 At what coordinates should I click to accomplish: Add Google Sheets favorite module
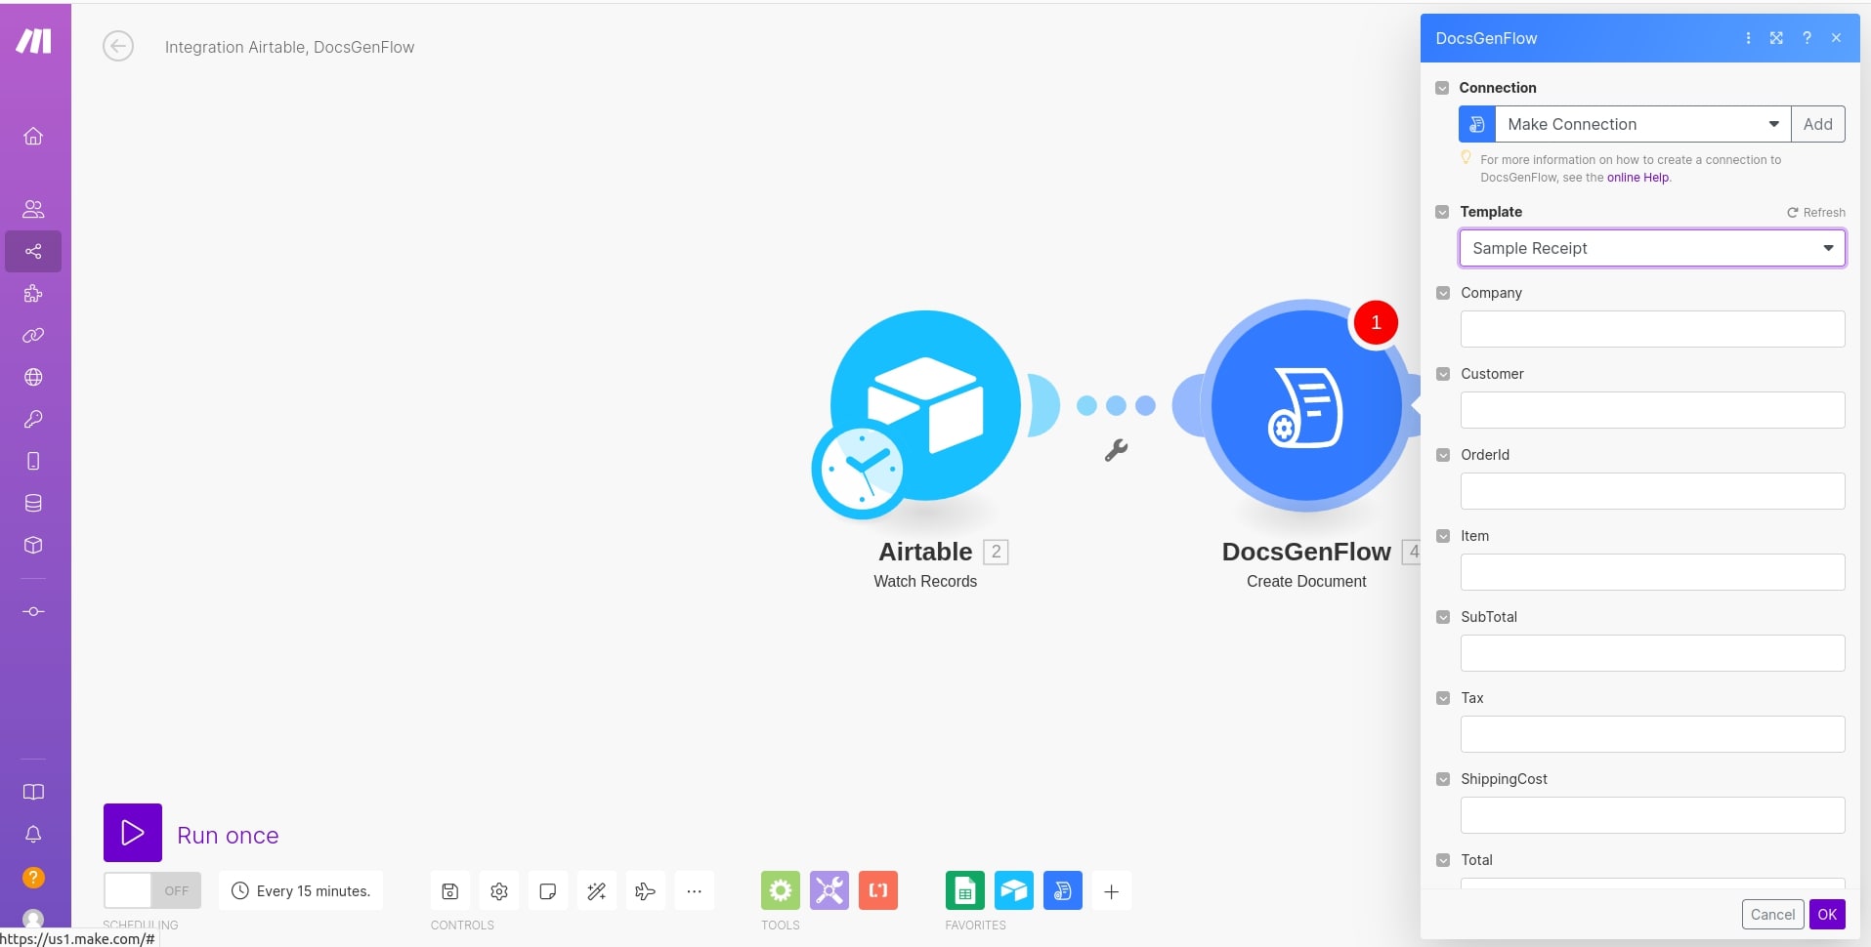965,890
